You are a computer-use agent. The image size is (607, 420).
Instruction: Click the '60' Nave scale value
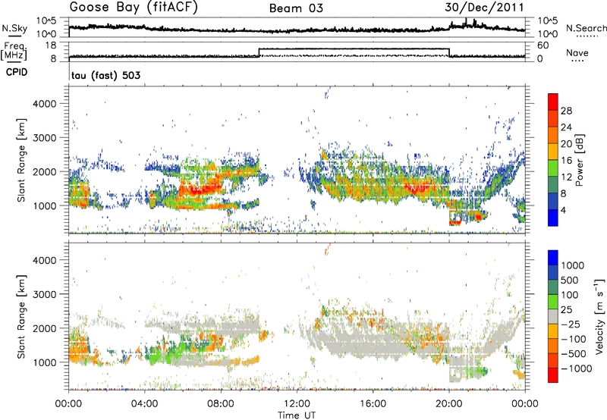(x=543, y=45)
